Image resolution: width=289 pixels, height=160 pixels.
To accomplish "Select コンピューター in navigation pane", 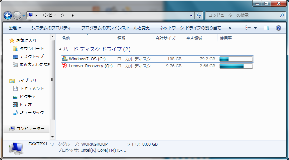I will [30, 129].
